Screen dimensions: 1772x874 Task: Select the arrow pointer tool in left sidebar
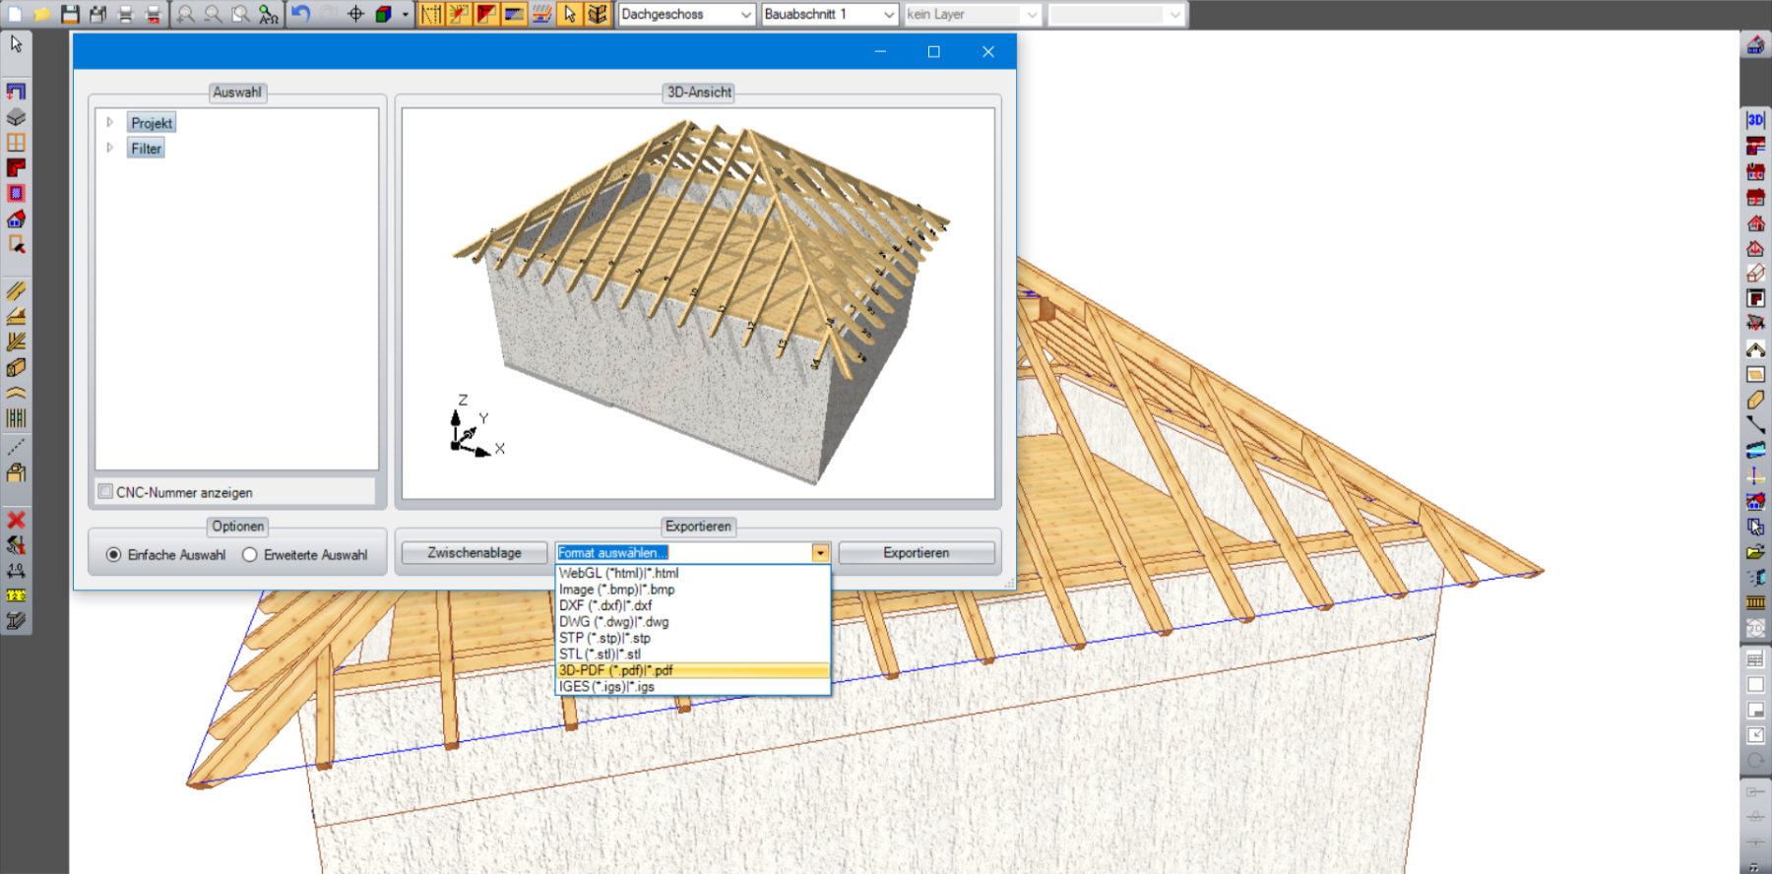click(x=16, y=44)
